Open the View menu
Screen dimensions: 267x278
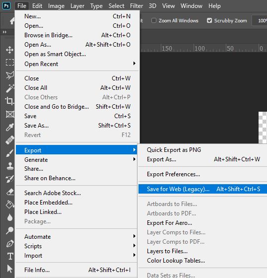point(168,6)
